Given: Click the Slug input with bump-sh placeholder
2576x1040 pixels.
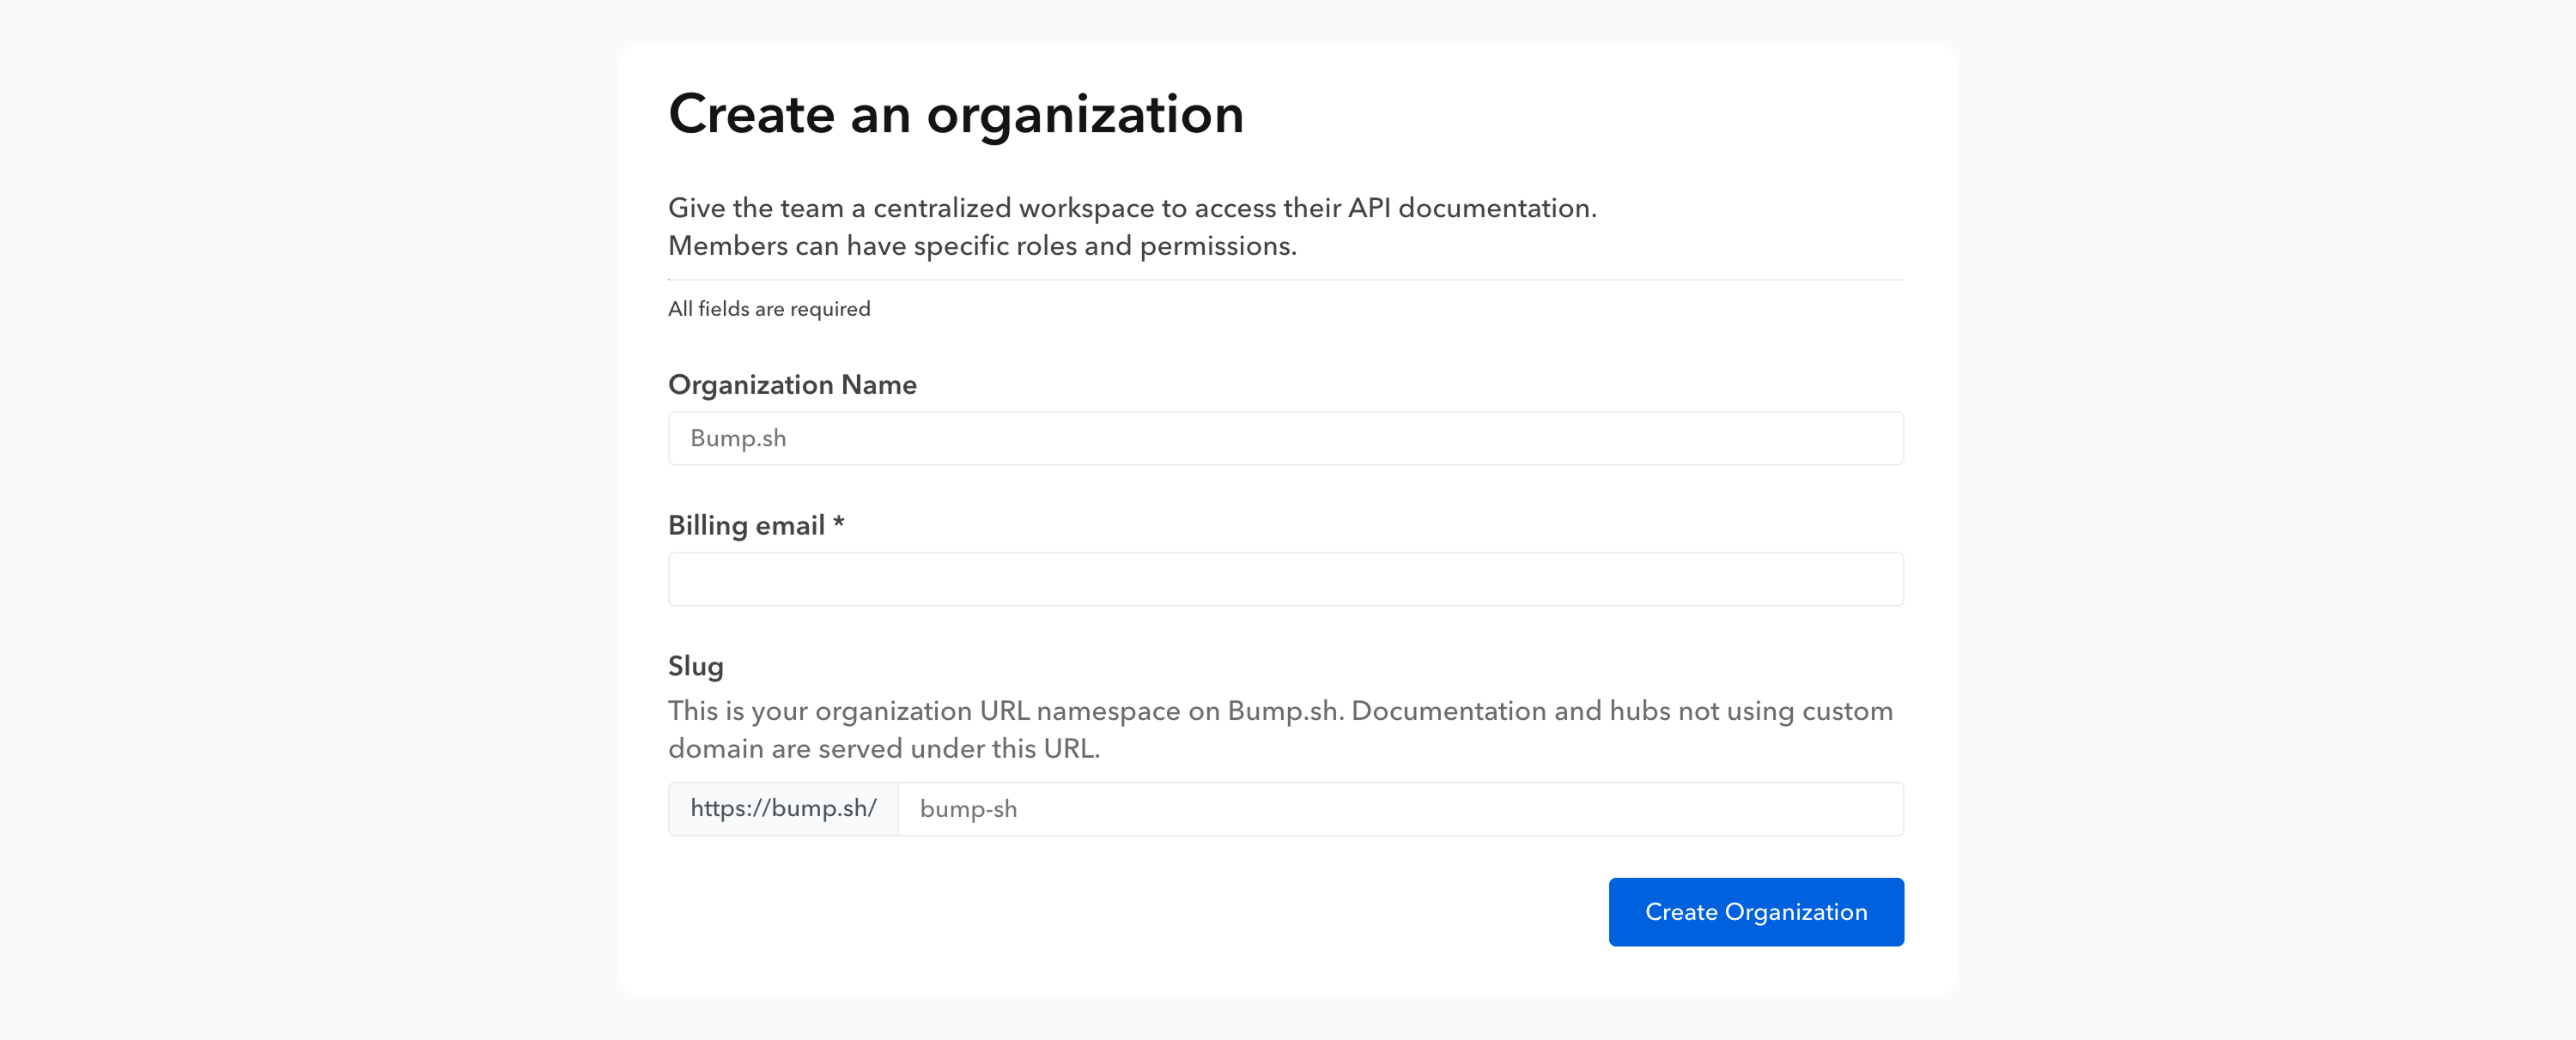Looking at the screenshot, I should [x=1399, y=809].
